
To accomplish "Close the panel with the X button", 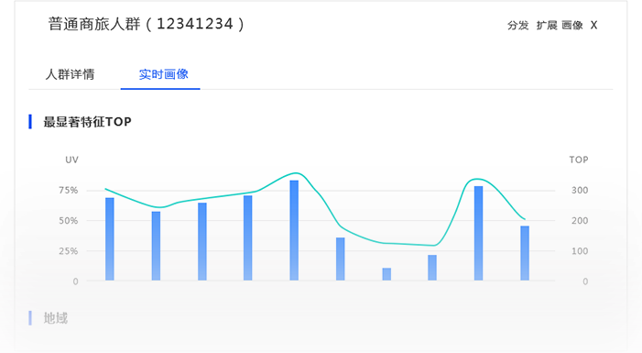I will point(593,26).
